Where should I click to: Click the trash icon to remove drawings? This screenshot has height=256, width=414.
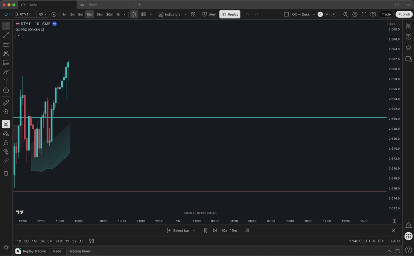click(6, 173)
